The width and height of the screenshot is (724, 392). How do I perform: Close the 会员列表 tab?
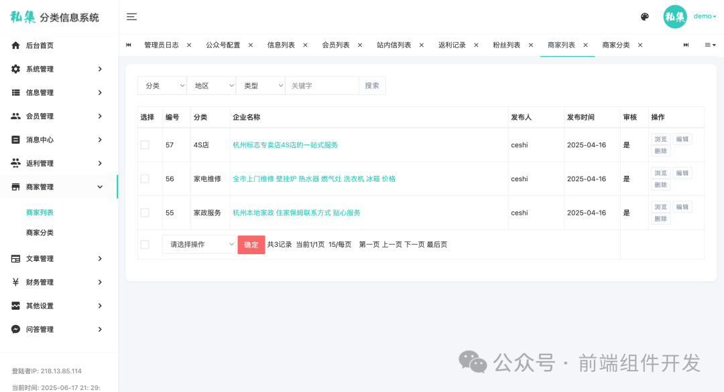(360, 45)
